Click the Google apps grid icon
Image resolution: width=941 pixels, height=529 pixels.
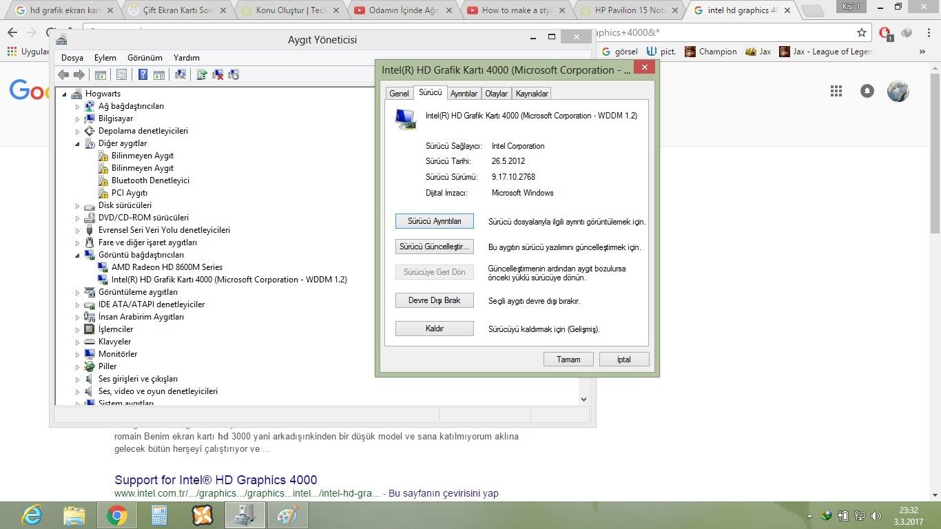pyautogui.click(x=836, y=91)
